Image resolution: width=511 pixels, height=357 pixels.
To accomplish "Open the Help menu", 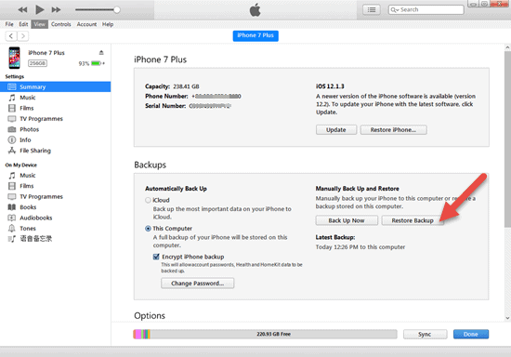I will (x=108, y=24).
